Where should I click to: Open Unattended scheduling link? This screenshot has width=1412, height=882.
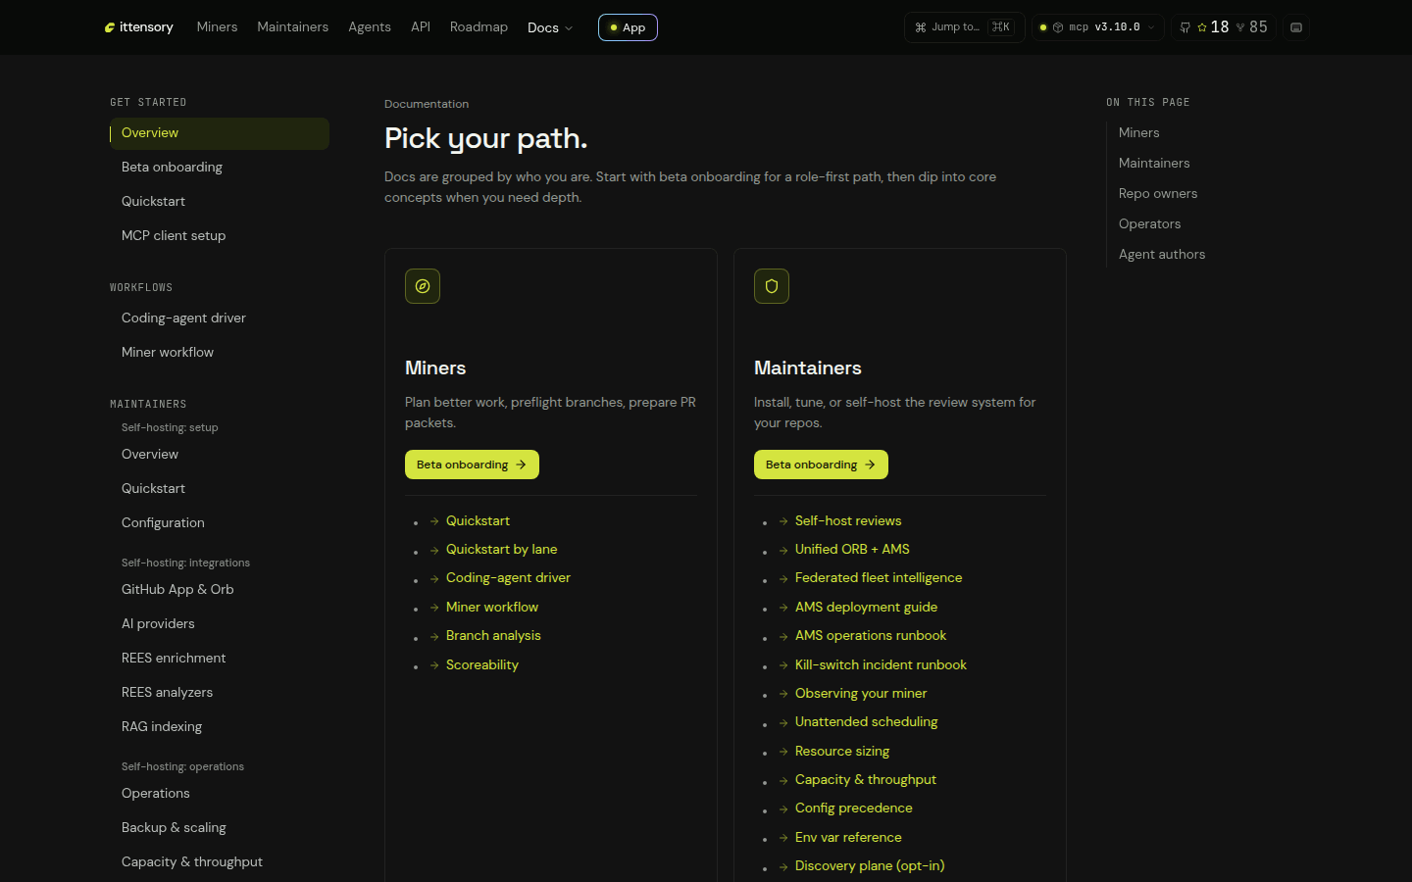pyautogui.click(x=866, y=722)
